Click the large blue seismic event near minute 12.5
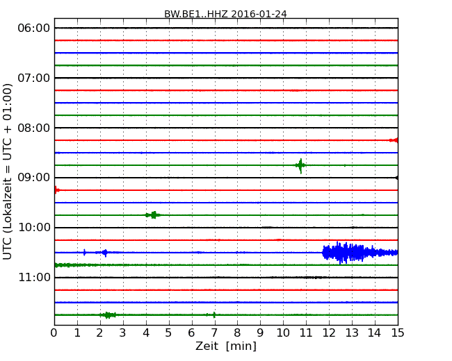 [360, 253]
